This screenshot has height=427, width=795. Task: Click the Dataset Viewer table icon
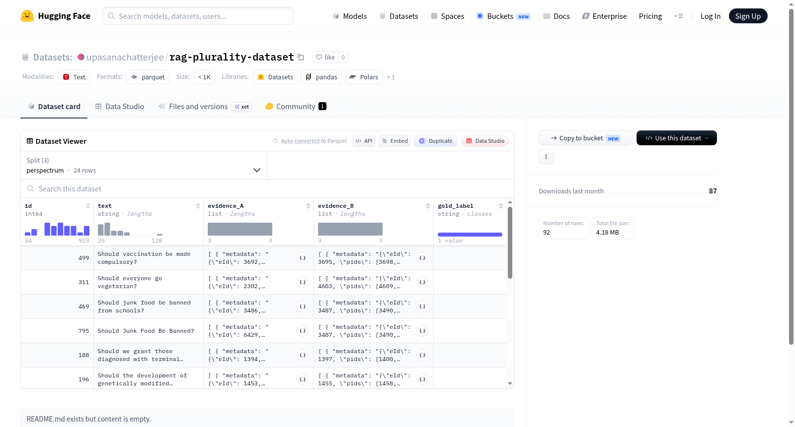click(x=30, y=141)
